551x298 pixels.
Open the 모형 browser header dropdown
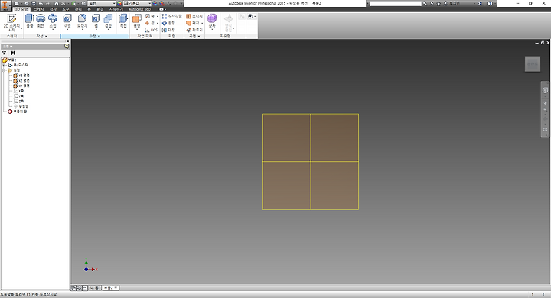pyautogui.click(x=8, y=47)
